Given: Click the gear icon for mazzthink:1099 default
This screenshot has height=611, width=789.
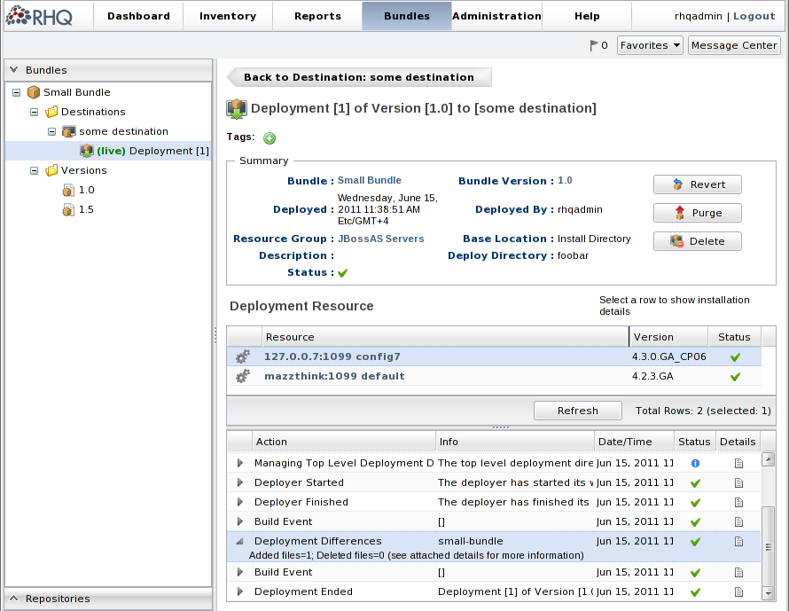Looking at the screenshot, I should click(243, 376).
